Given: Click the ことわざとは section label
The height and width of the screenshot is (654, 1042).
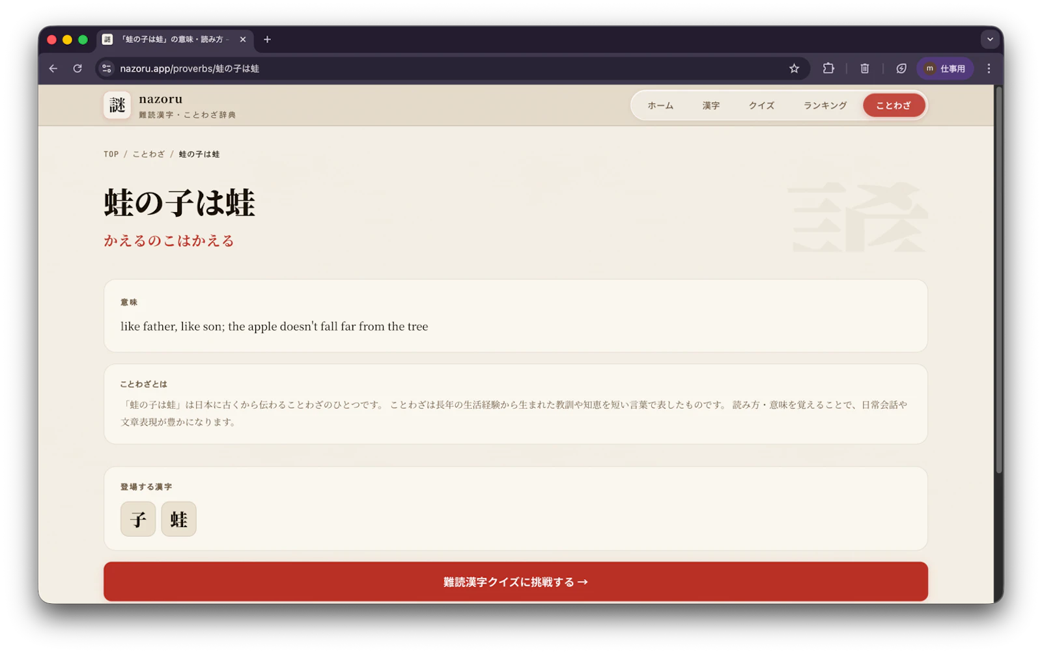Looking at the screenshot, I should click(x=144, y=384).
